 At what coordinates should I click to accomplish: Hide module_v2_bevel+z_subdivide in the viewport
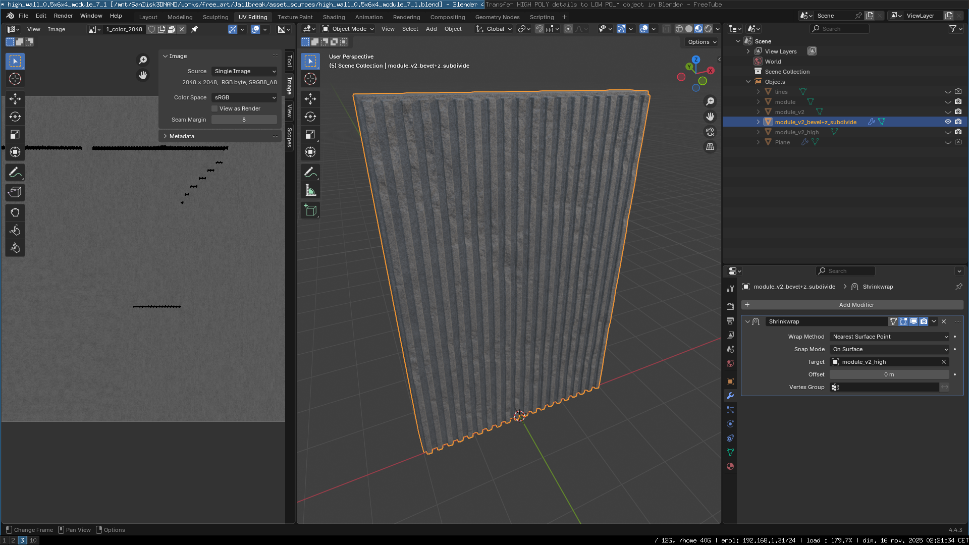pos(948,122)
